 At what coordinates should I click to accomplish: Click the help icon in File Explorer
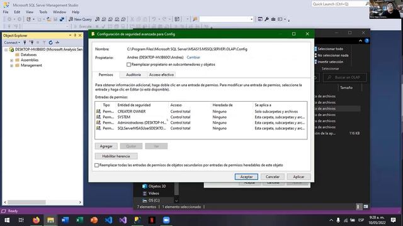point(366,41)
